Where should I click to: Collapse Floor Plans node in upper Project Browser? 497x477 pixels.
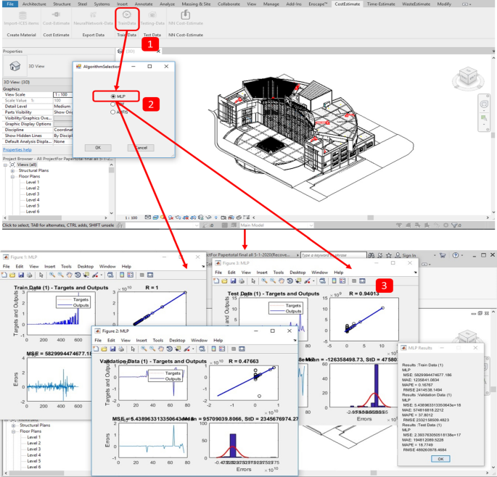(12, 176)
